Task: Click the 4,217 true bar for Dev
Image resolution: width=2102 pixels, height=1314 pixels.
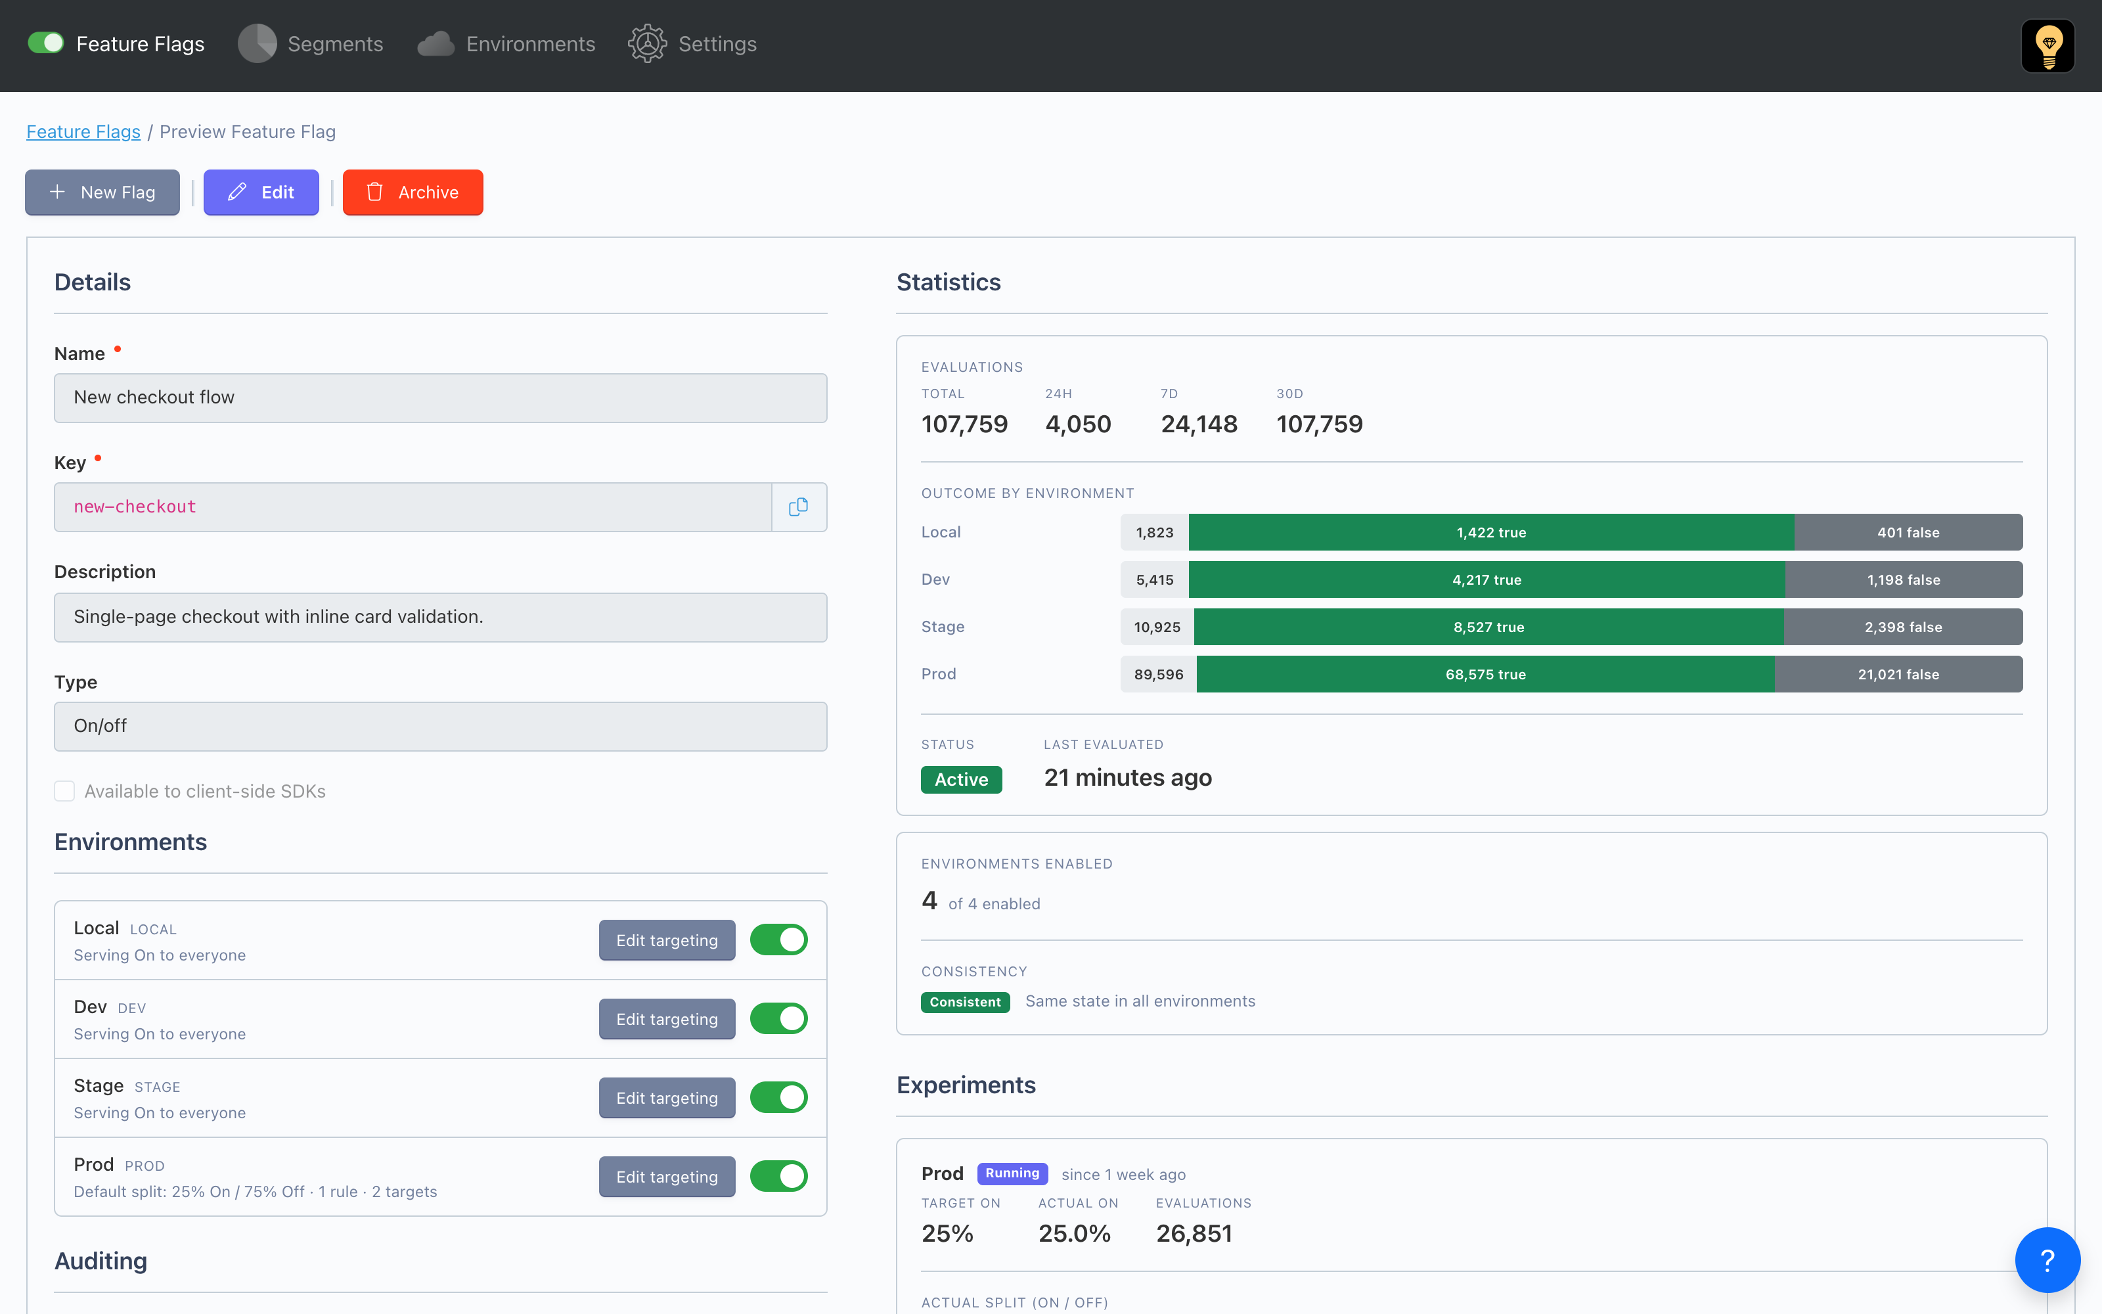Action: pyautogui.click(x=1487, y=579)
